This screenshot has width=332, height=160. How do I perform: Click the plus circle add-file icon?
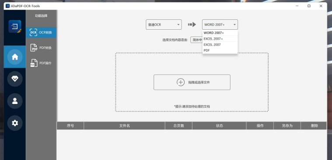point(181,82)
